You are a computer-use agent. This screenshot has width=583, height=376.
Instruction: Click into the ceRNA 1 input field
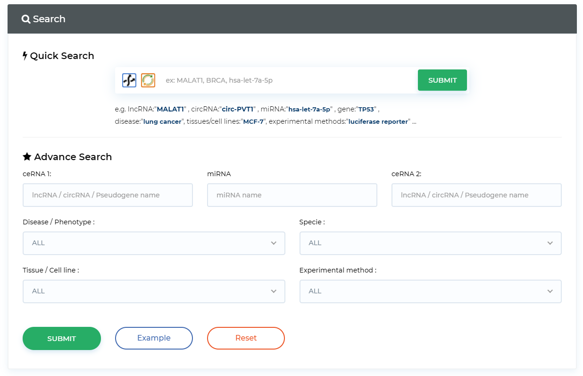click(x=108, y=195)
